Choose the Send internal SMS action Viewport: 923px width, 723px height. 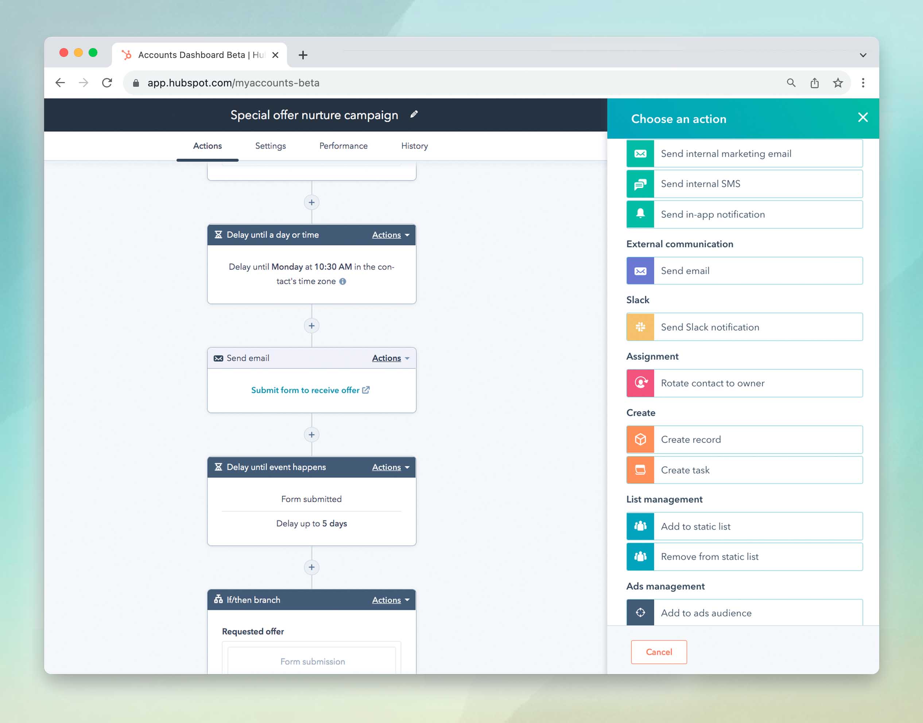744,184
